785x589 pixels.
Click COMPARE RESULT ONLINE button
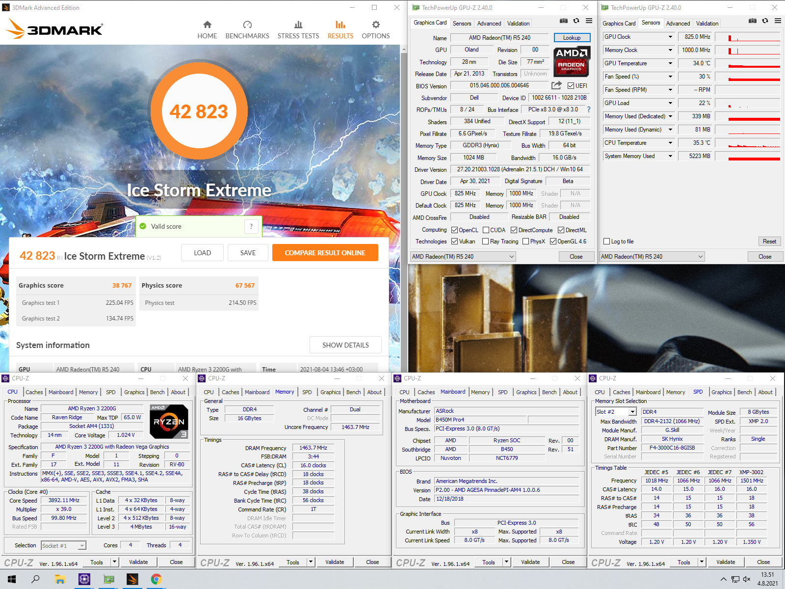click(325, 253)
